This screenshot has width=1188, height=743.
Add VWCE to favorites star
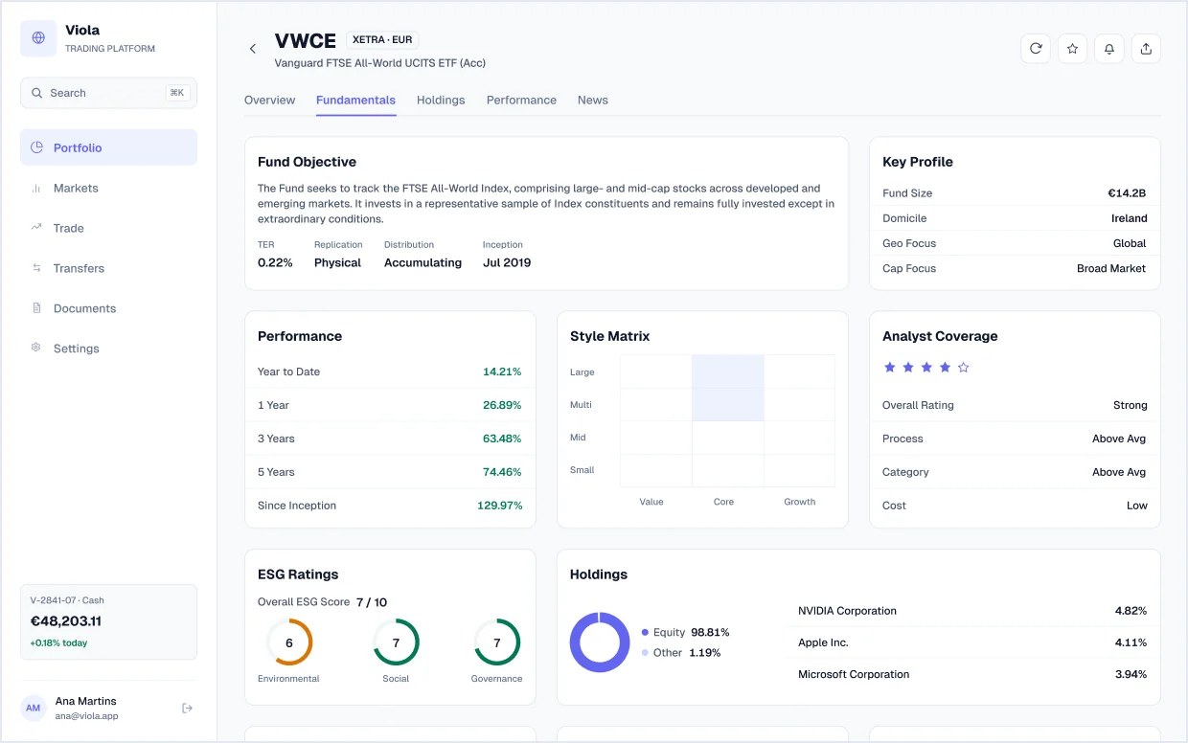(x=1072, y=49)
